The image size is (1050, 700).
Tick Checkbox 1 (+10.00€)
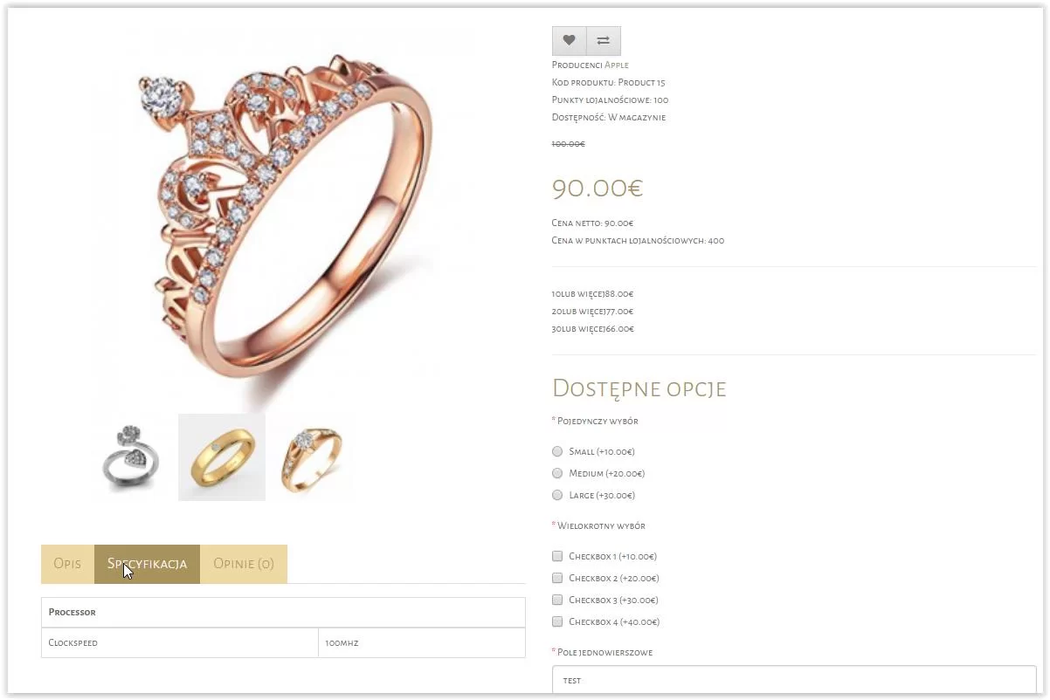[x=557, y=556]
